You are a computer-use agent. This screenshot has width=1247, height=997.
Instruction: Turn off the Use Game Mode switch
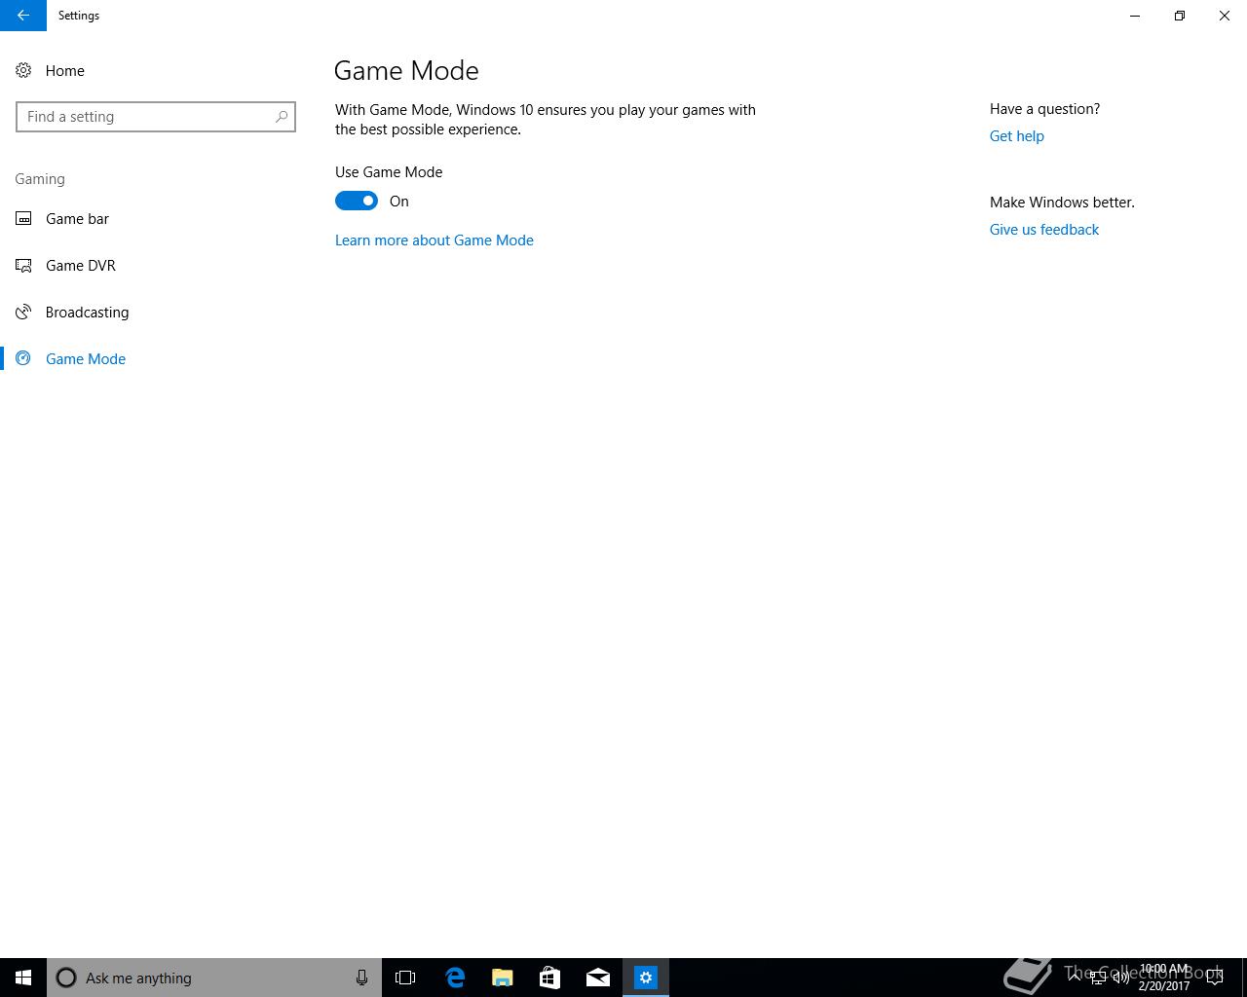[357, 201]
